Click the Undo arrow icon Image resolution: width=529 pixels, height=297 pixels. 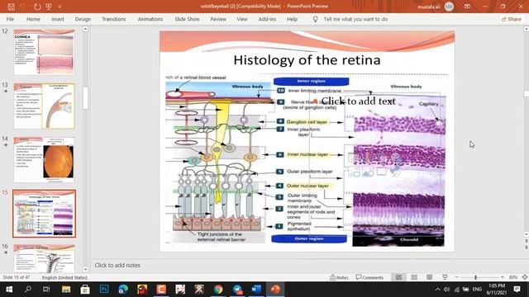pos(23,7)
